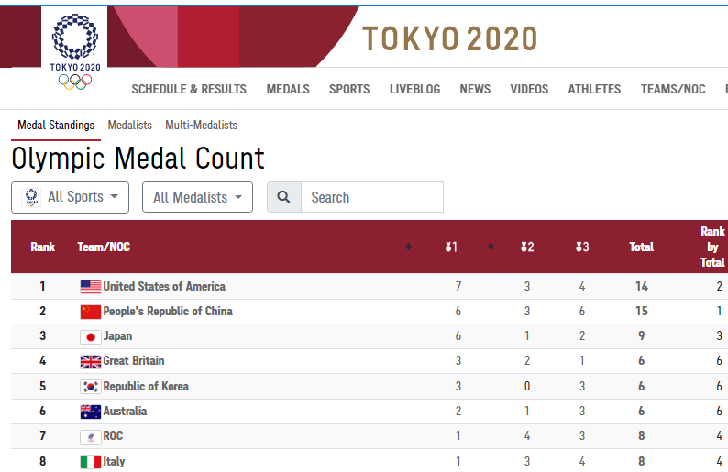This screenshot has height=472, width=728.
Task: Switch to the Medalists tab
Action: 129,125
